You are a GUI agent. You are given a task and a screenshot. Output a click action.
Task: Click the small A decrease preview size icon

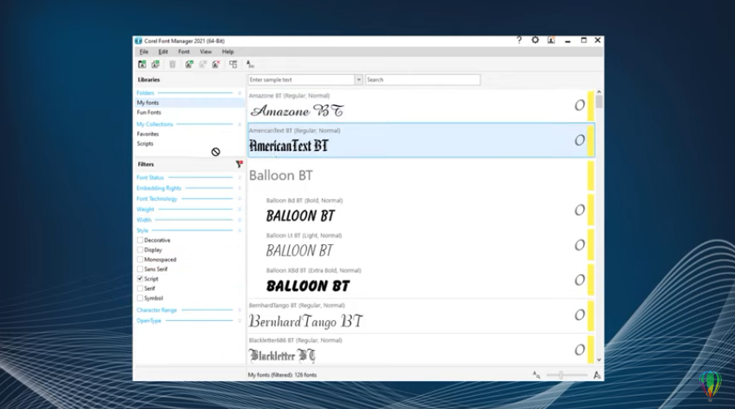click(537, 375)
